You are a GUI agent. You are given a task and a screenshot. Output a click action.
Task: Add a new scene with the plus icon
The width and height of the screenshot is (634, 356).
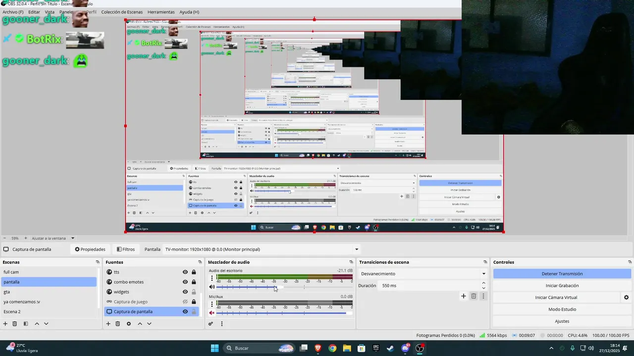[x=5, y=324]
